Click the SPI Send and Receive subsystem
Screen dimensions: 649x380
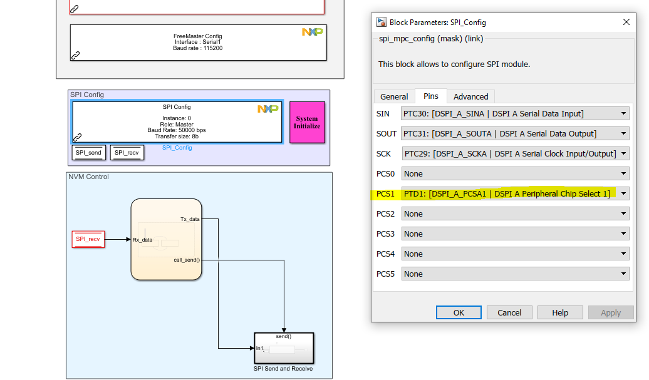(x=284, y=347)
